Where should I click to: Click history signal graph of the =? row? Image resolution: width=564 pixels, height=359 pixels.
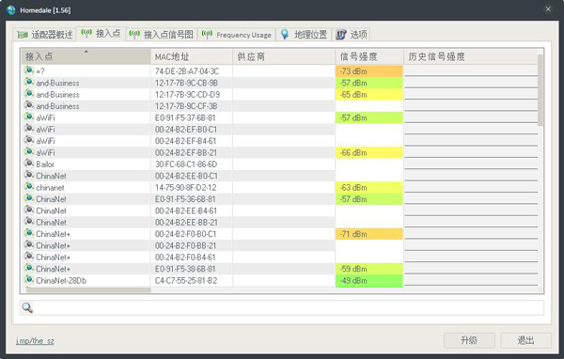(x=471, y=71)
